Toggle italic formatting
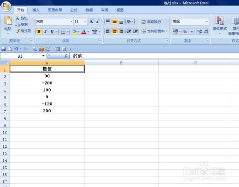Image resolution: width=239 pixels, height=187 pixels. coord(45,31)
